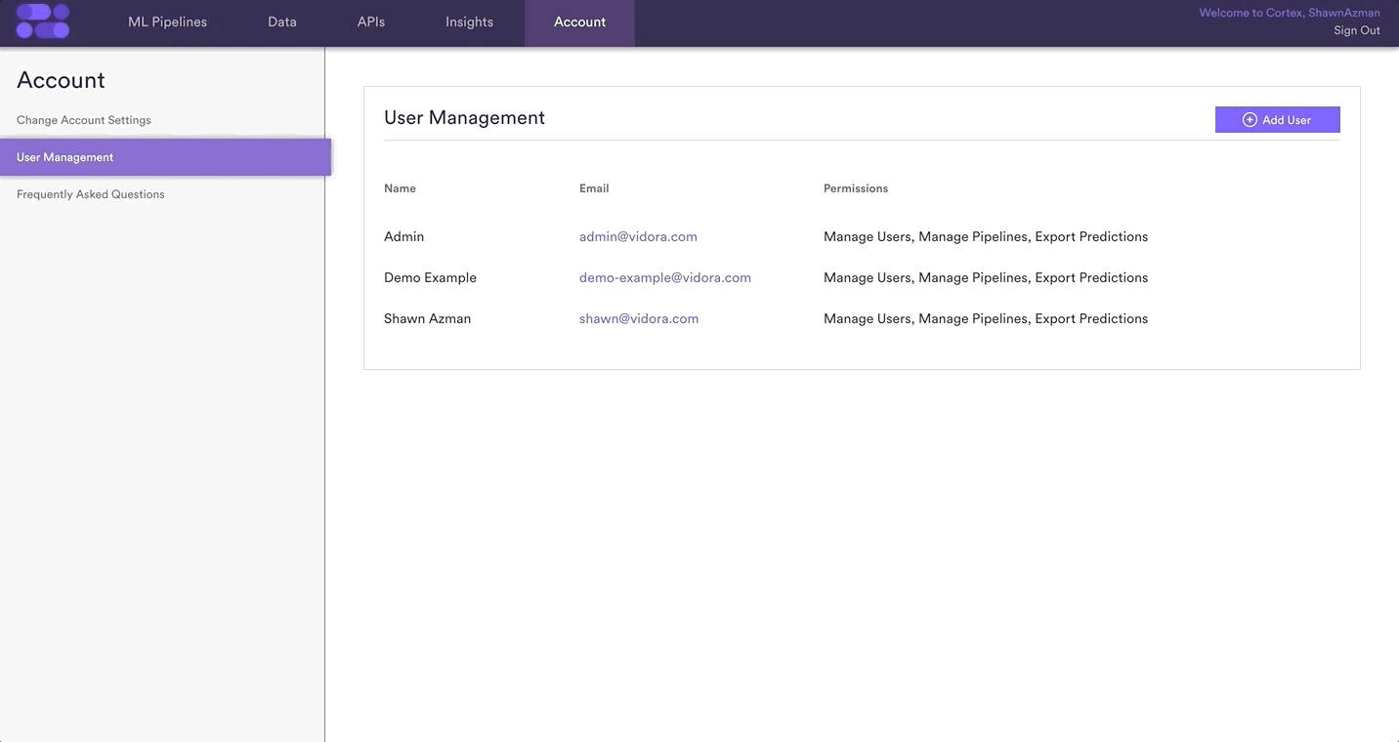The height and width of the screenshot is (742, 1399).
Task: Click the Permissions column header
Action: (856, 188)
